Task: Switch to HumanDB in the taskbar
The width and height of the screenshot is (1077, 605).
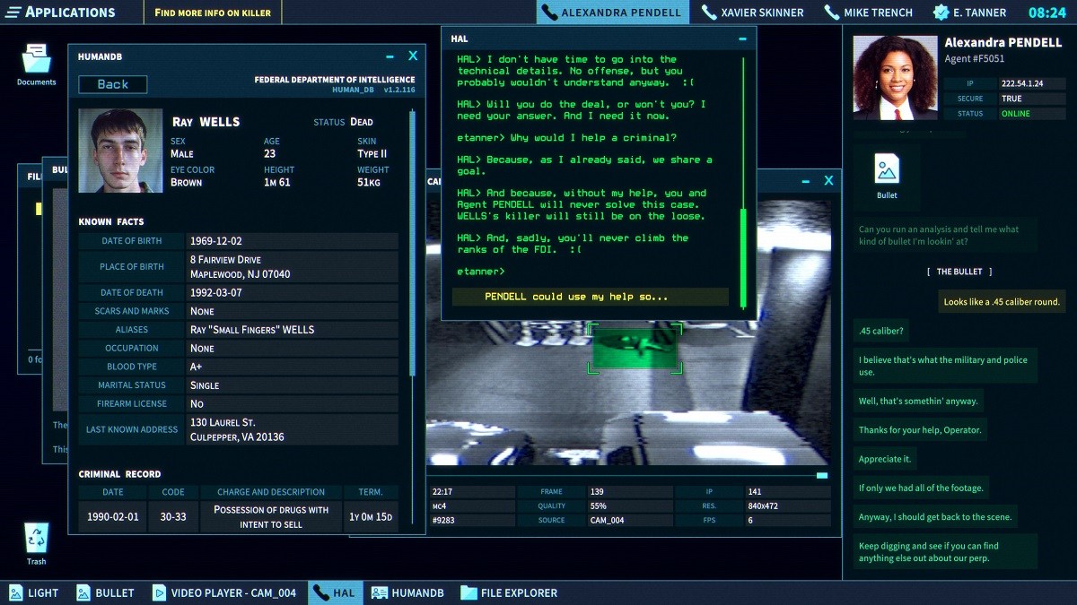Action: coord(407,592)
